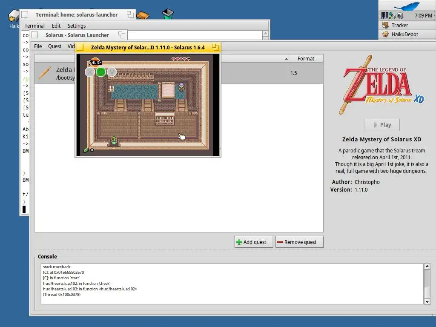
Task: Click the green action circle in game HUD
Action: coord(101,72)
